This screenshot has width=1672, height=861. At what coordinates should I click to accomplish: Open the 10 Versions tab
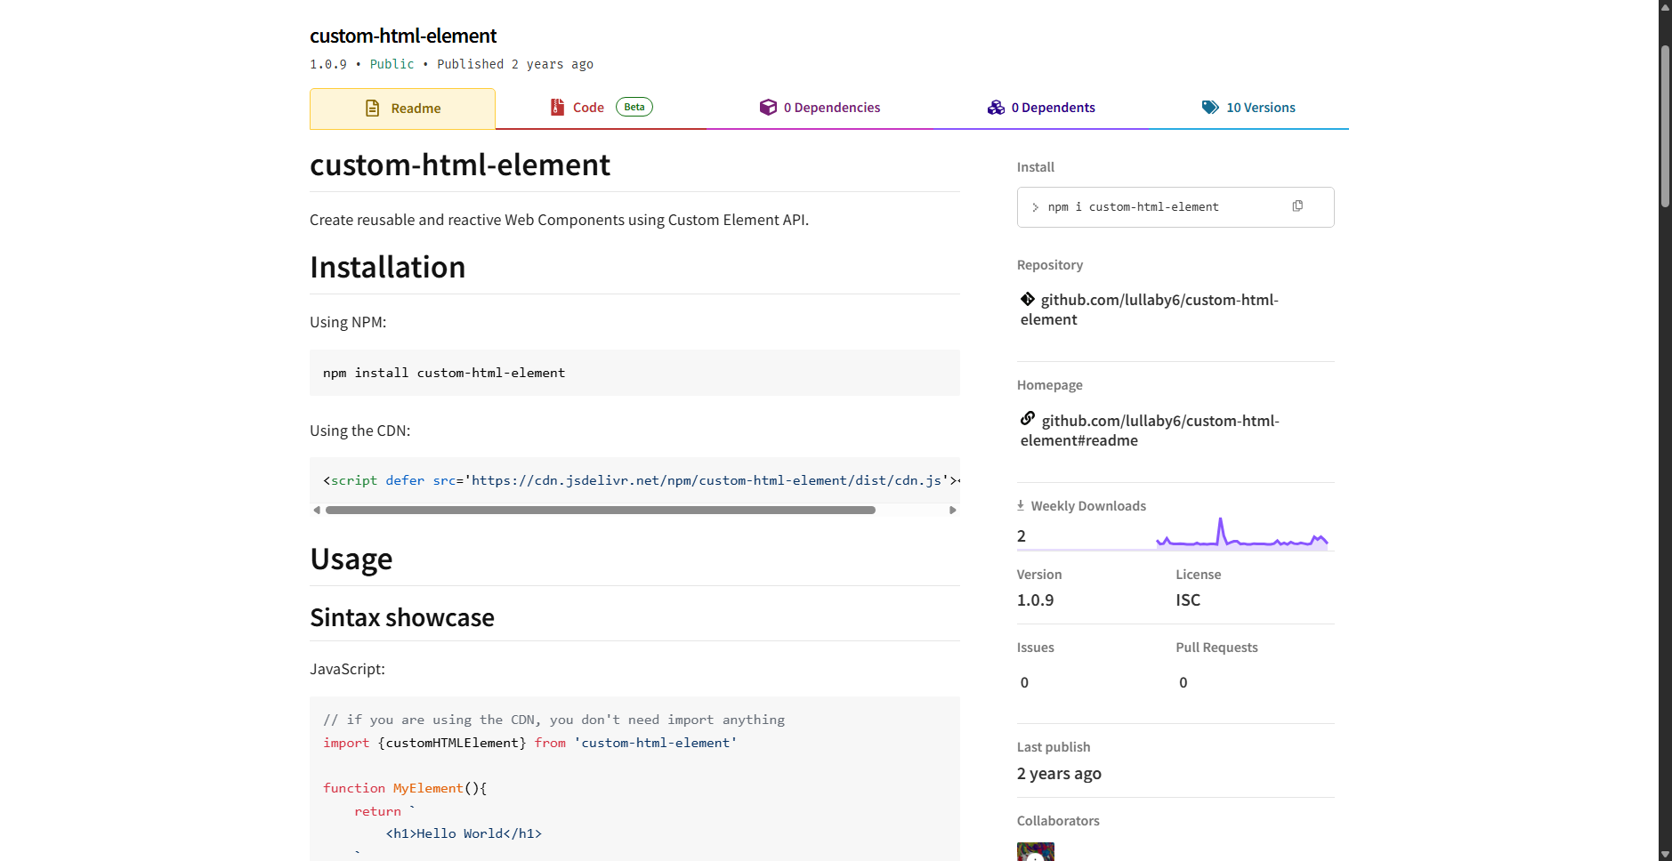pyautogui.click(x=1248, y=108)
